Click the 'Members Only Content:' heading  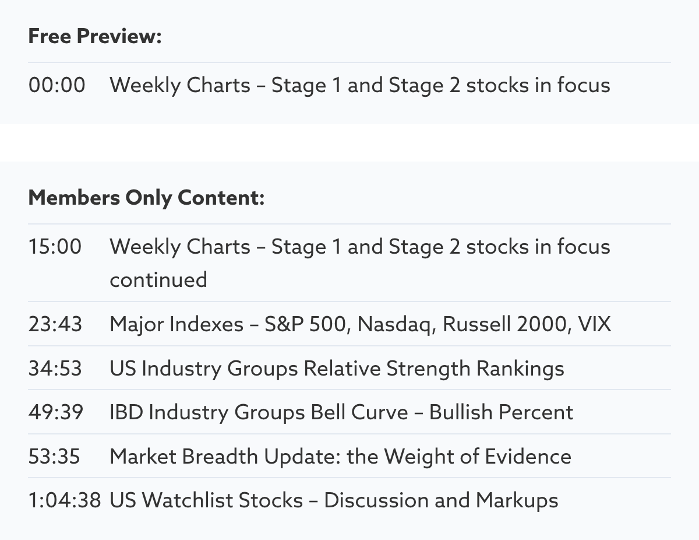pyautogui.click(x=146, y=198)
